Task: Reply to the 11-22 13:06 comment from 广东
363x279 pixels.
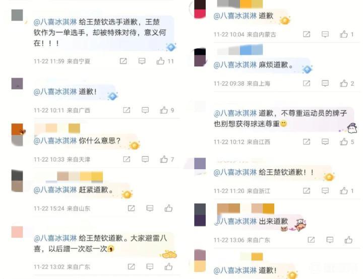Action: (x=330, y=240)
